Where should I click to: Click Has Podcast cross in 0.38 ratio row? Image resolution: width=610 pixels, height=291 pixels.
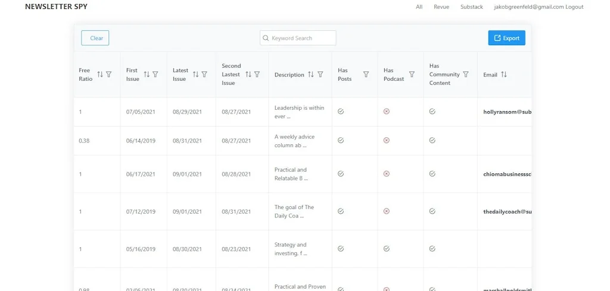click(386, 141)
